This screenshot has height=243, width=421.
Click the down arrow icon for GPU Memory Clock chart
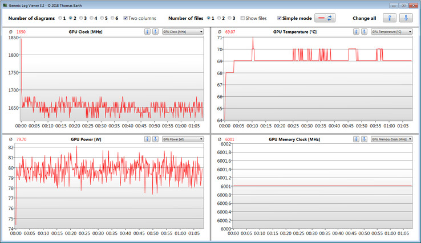pos(364,139)
